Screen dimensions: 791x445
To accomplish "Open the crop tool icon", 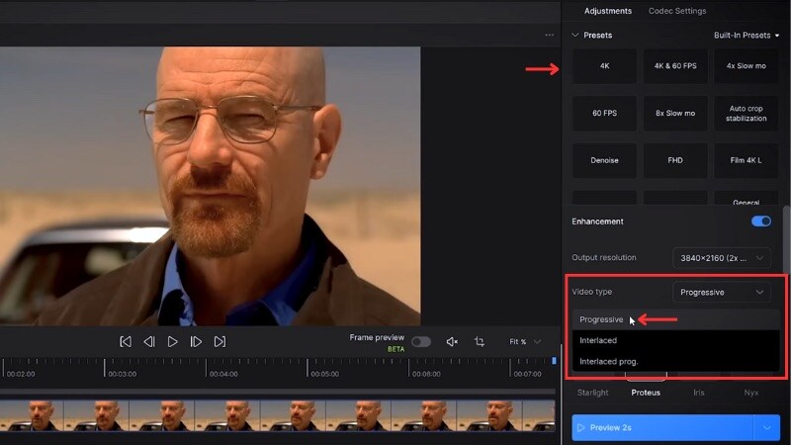I will click(480, 342).
